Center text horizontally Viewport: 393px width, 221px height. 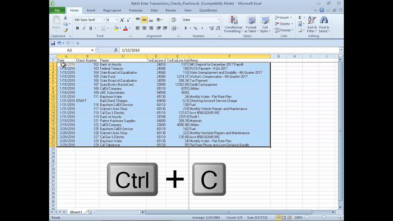pyautogui.click(x=144, y=28)
